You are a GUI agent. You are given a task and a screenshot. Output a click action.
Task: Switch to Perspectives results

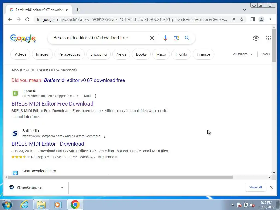tap(69, 54)
